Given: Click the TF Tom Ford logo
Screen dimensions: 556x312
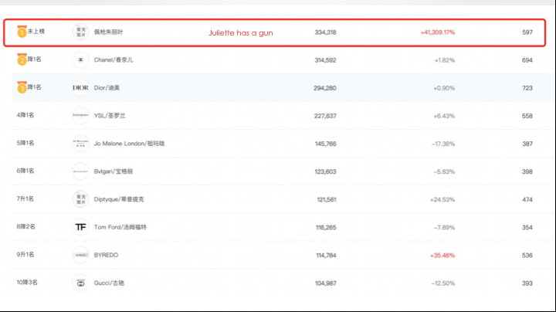Looking at the screenshot, I should (x=80, y=227).
